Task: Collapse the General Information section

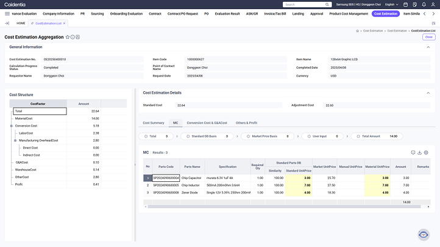Action: 428,47
